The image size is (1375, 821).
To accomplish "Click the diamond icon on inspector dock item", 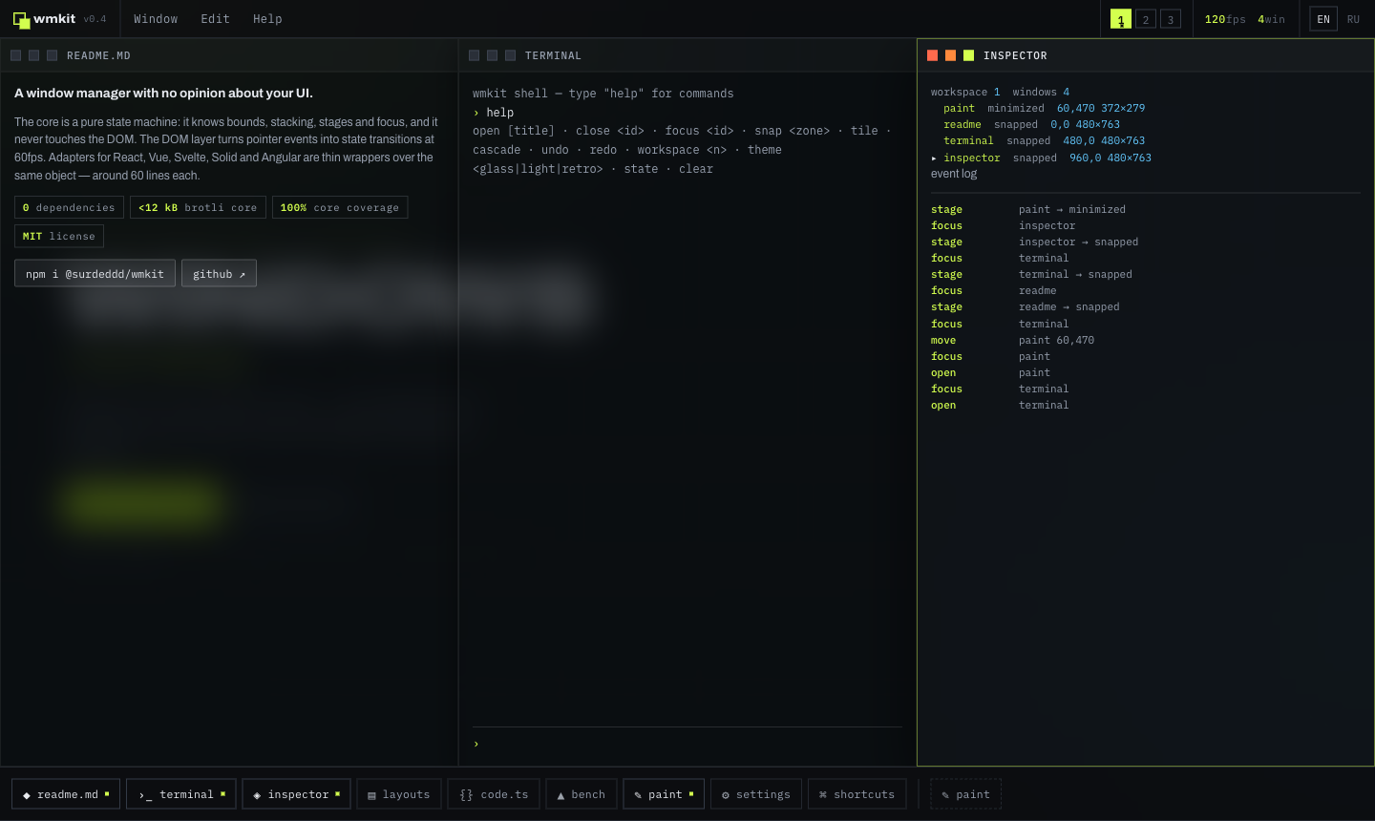I will (x=257, y=795).
